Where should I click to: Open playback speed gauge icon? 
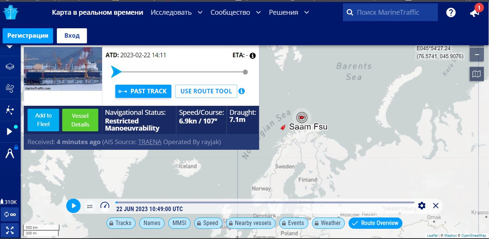[105, 206]
